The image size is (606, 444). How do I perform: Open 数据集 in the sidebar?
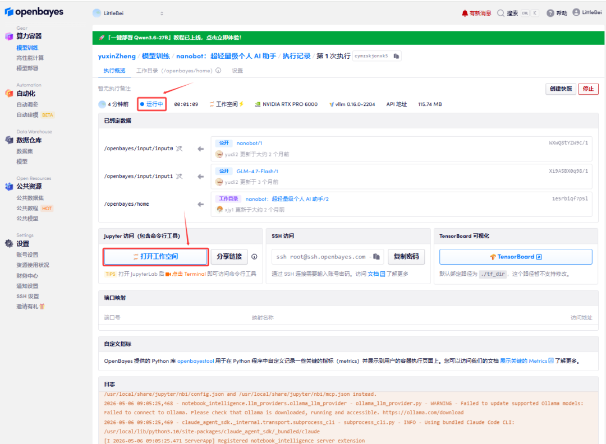(x=24, y=151)
